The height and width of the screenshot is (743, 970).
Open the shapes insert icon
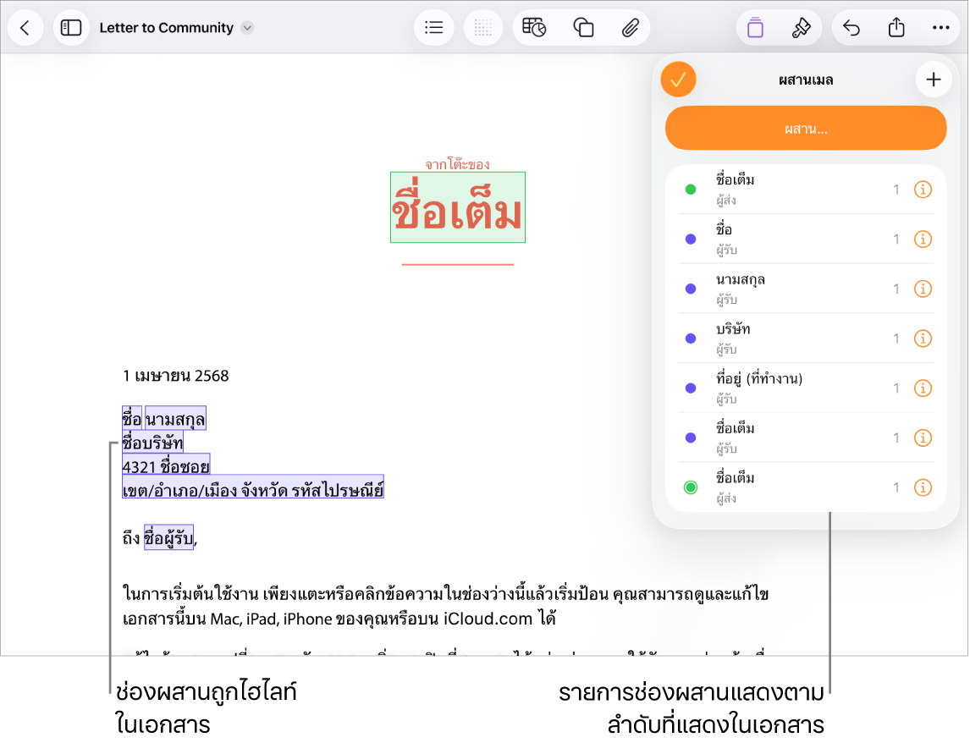coord(582,28)
